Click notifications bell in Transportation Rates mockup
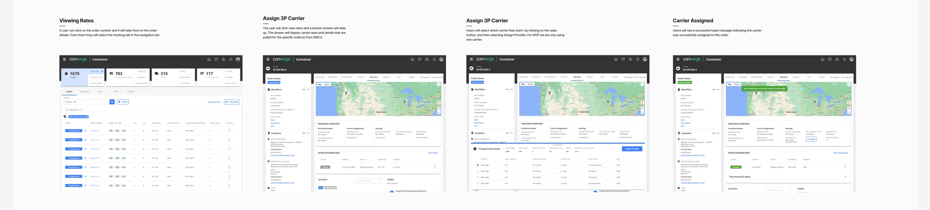The image size is (930, 210). [638, 59]
